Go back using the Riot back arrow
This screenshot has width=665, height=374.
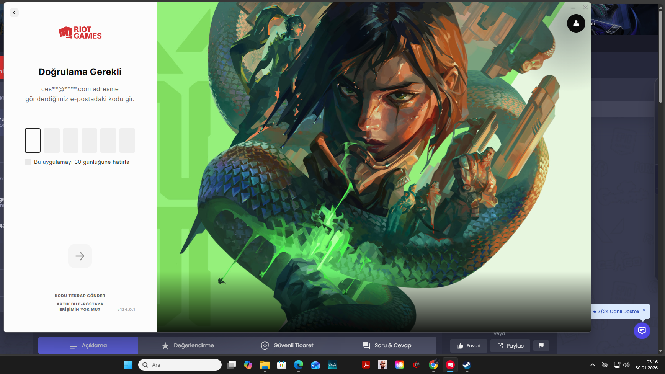click(14, 13)
